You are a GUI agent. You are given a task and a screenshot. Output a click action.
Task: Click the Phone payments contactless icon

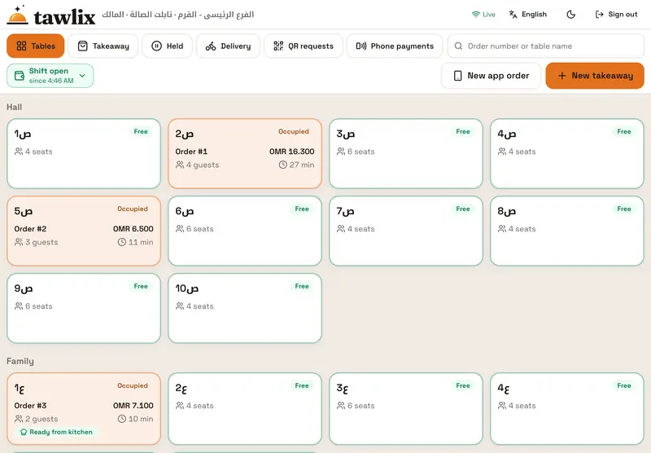(361, 46)
